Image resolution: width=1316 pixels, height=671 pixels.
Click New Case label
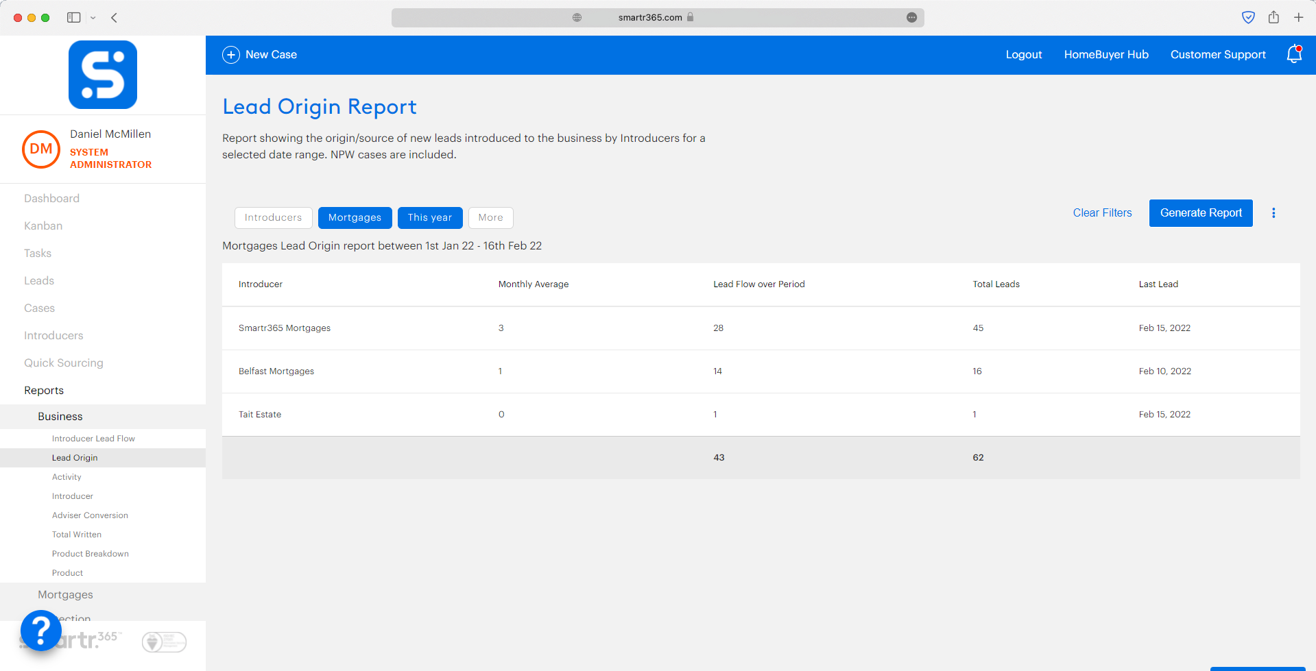[271, 55]
